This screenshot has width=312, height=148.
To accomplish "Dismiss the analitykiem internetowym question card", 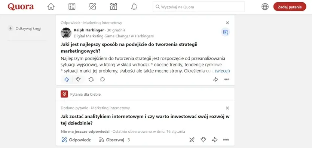I will coord(227,108).
